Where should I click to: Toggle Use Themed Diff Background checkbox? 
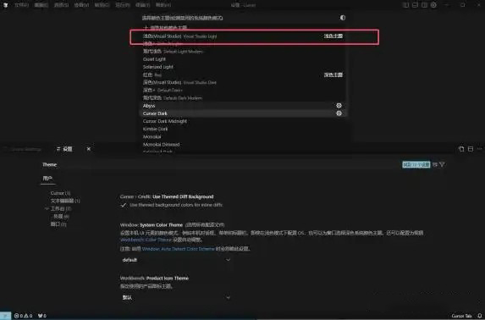[123, 205]
